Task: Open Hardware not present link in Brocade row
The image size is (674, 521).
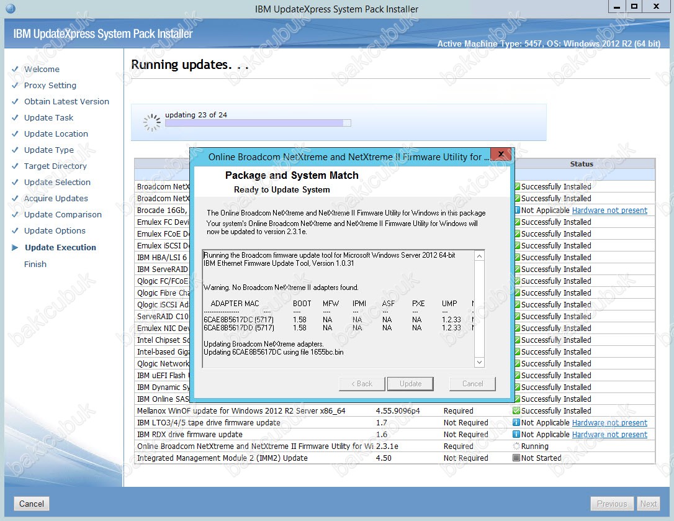Action: 609,211
